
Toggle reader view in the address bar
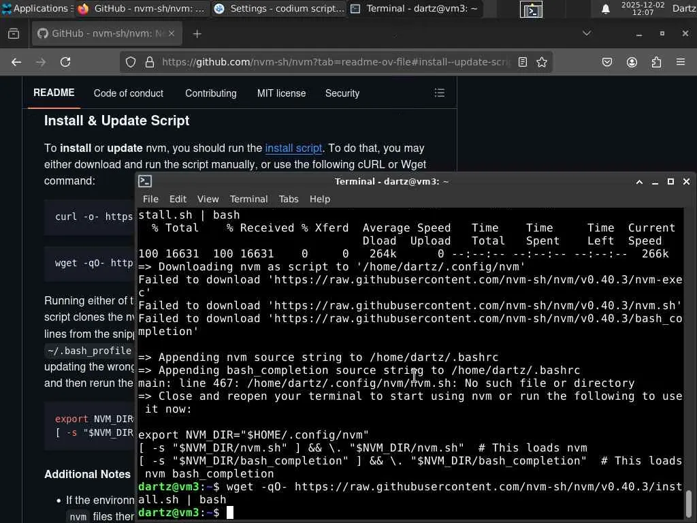tap(523, 62)
